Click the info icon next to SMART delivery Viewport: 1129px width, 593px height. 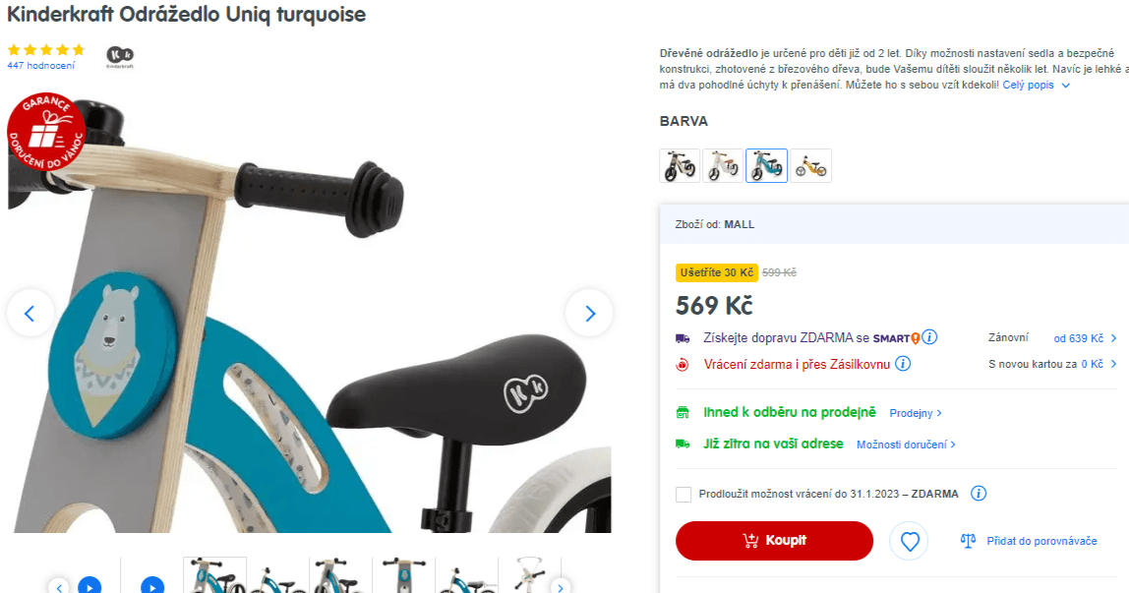pyautogui.click(x=929, y=336)
